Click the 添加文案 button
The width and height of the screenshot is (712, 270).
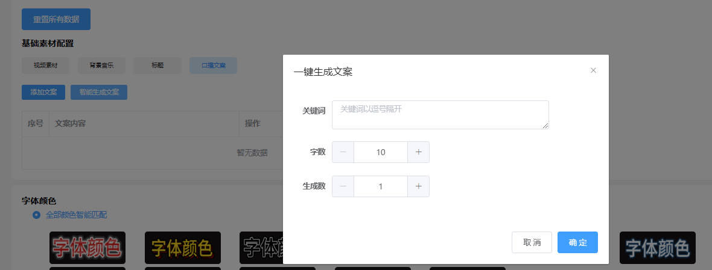pyautogui.click(x=43, y=93)
